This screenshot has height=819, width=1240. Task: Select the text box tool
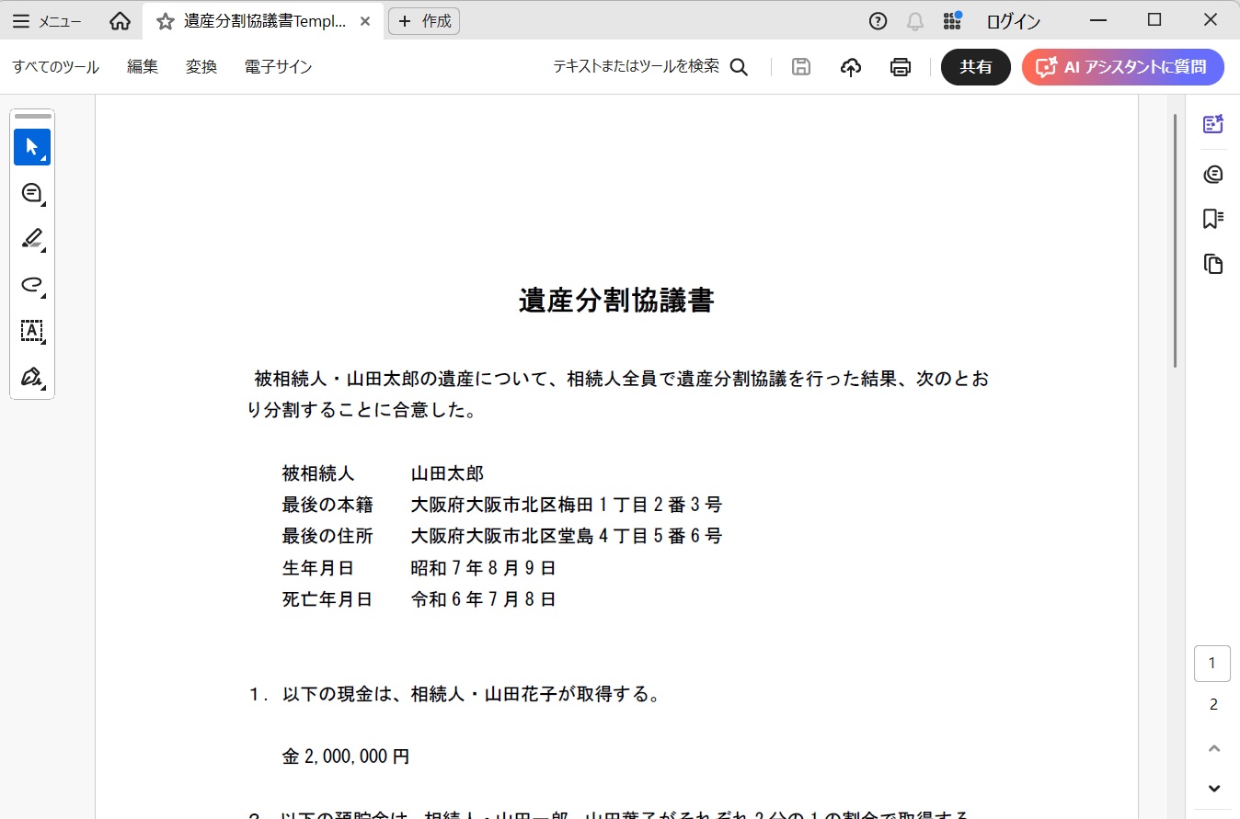(x=32, y=331)
